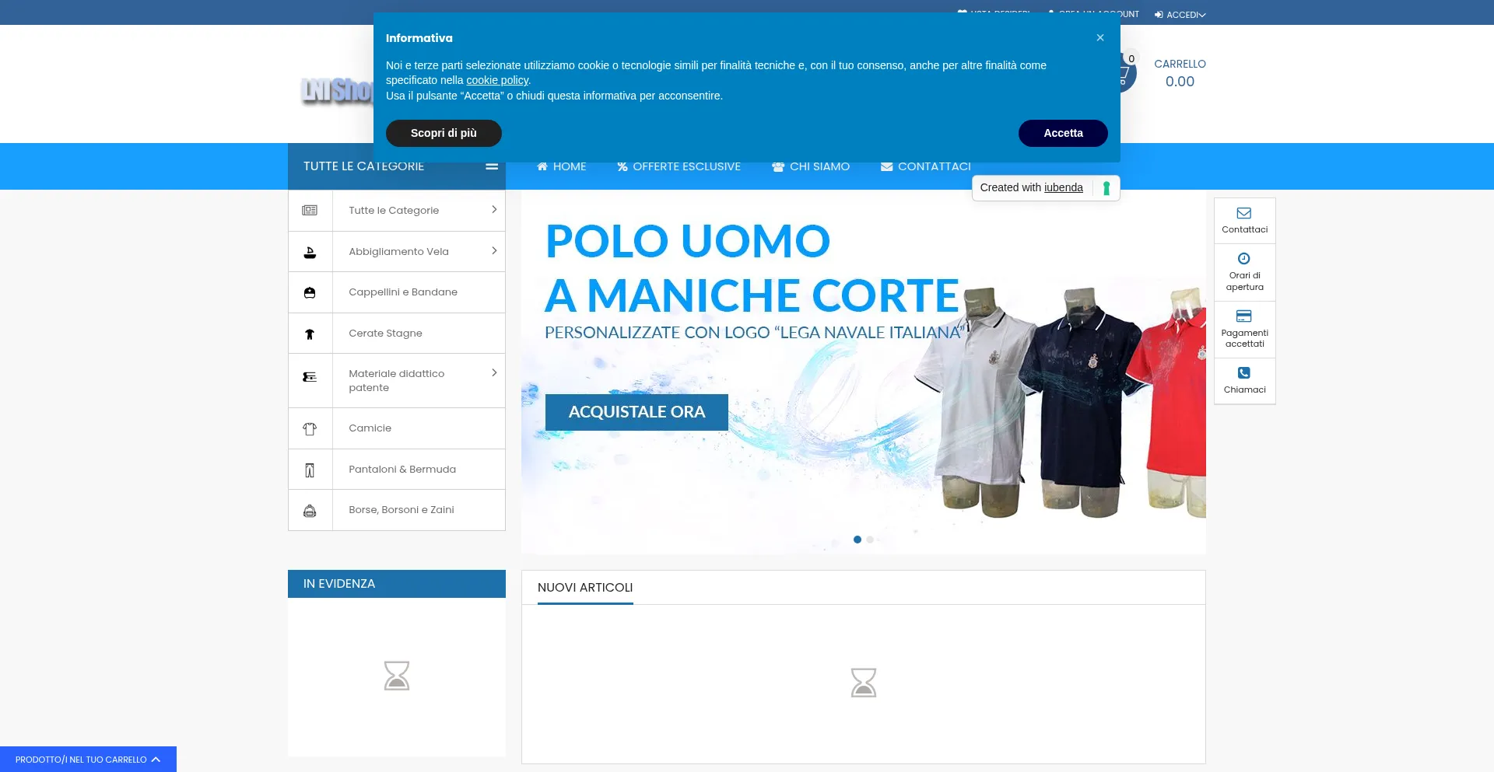The width and height of the screenshot is (1494, 772).
Task: Open Abbigliamento Vela category
Action: click(x=398, y=252)
